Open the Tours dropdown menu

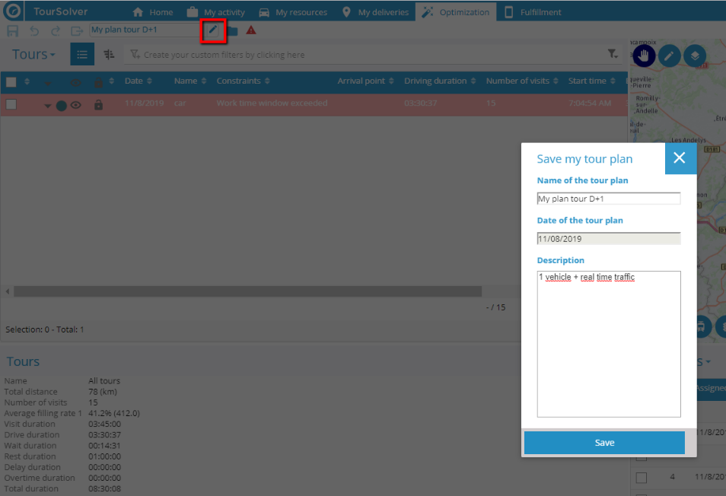point(33,55)
